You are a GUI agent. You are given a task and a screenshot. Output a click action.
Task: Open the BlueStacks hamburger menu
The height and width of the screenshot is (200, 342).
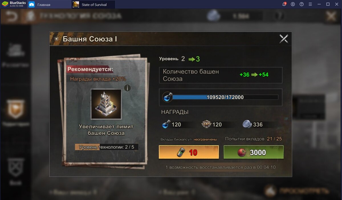click(x=310, y=4)
